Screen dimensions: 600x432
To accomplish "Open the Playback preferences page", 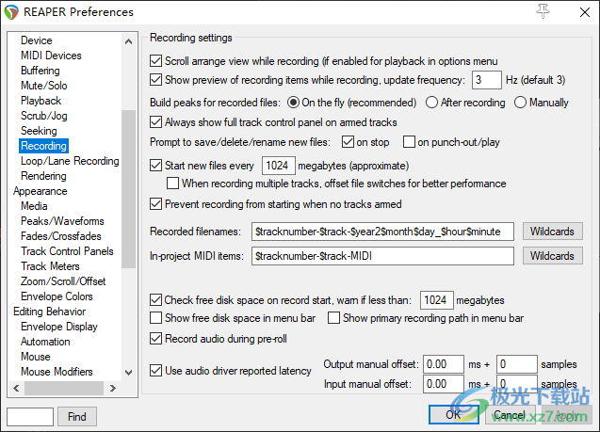I will [x=41, y=101].
